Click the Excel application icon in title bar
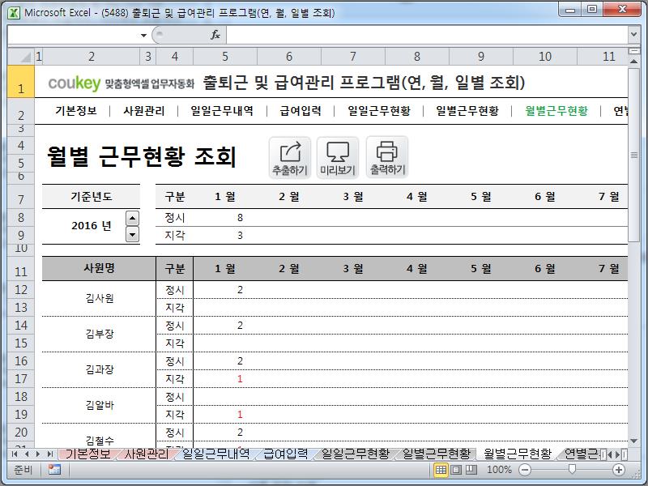The width and height of the screenshot is (648, 486). [x=14, y=13]
